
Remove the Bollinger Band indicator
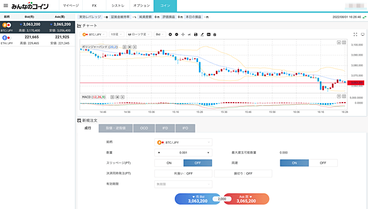(135, 47)
